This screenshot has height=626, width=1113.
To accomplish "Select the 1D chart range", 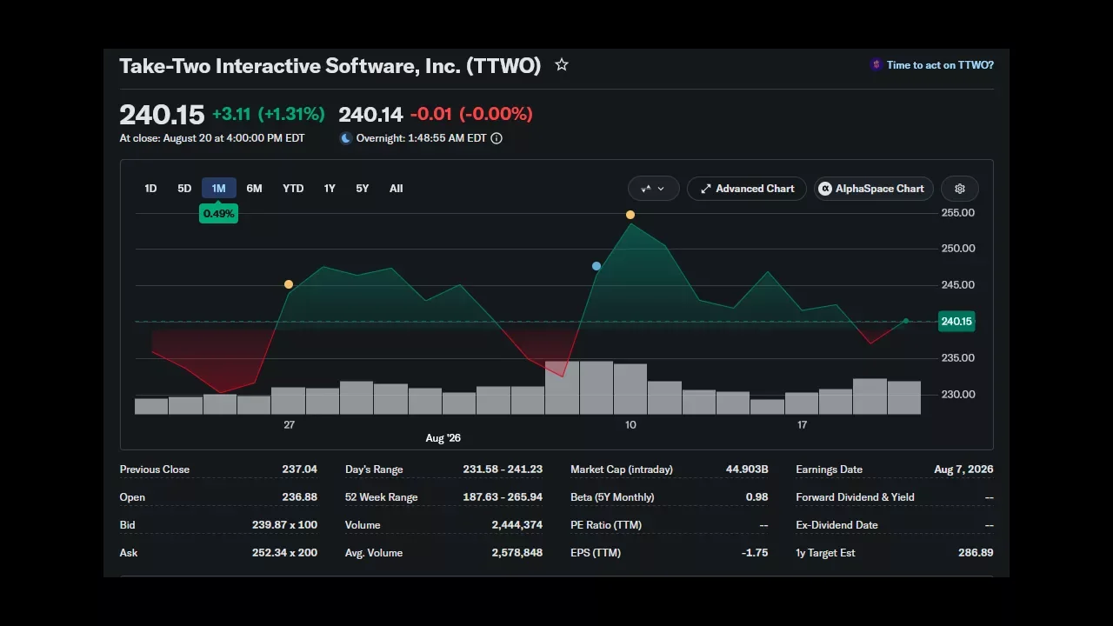I will point(150,189).
